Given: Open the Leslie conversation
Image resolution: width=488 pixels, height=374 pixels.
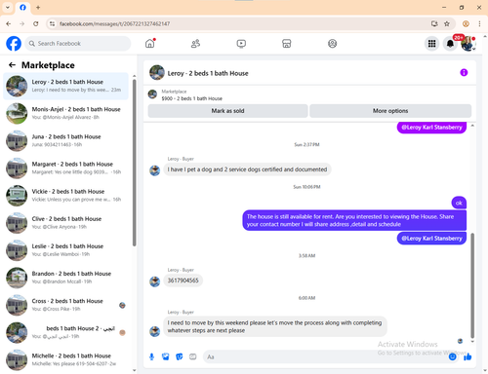Looking at the screenshot, I should pyautogui.click(x=65, y=250).
